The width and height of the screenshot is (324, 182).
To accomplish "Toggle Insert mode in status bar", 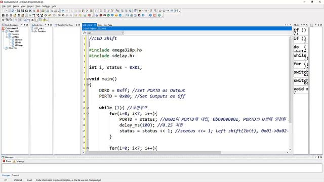I will click(29, 180).
